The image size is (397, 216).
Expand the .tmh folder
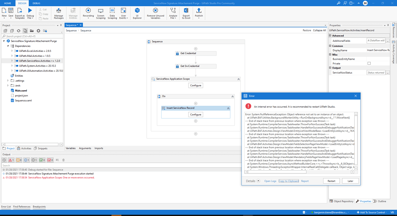click(8, 86)
